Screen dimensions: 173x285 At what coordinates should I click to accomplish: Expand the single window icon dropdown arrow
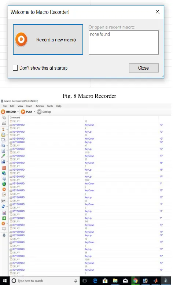tap(7, 140)
